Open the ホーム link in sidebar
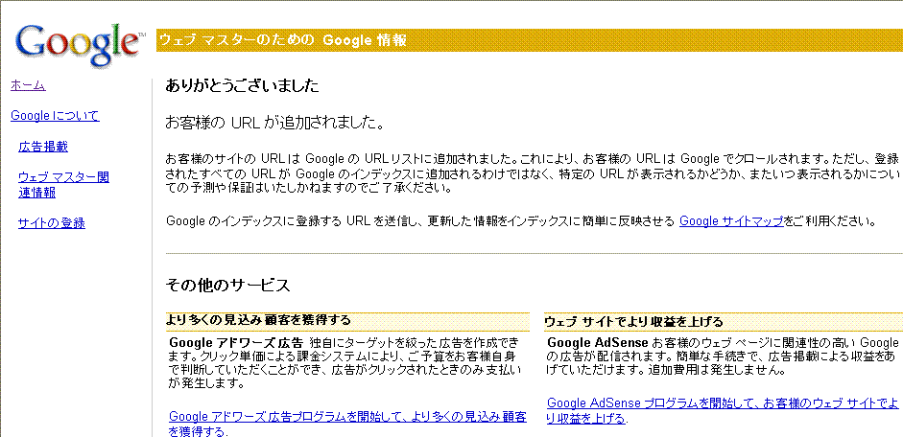 28,85
